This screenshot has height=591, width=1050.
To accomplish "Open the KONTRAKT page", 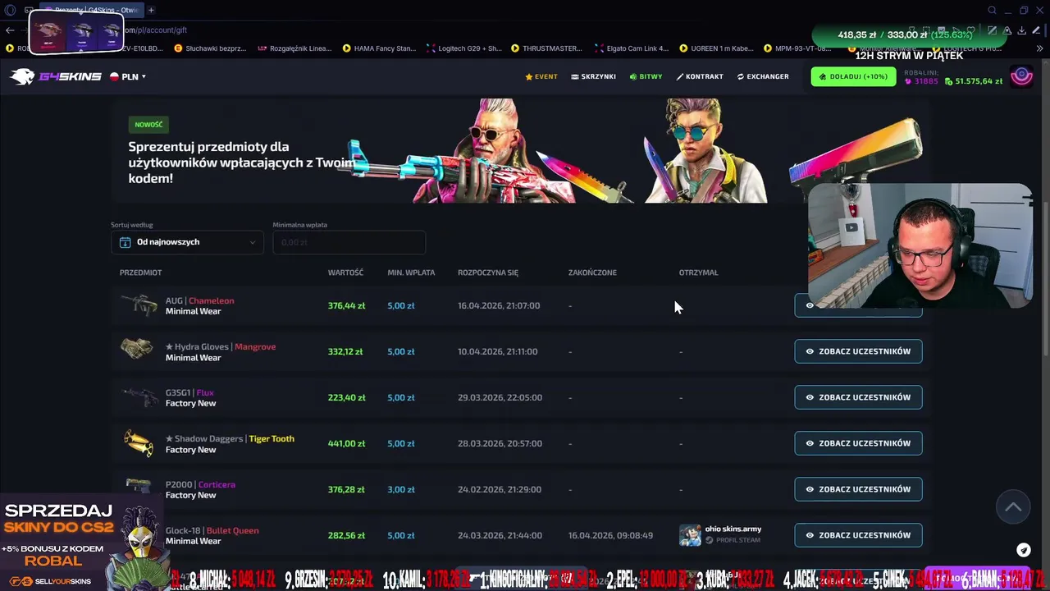I will pyautogui.click(x=700, y=76).
